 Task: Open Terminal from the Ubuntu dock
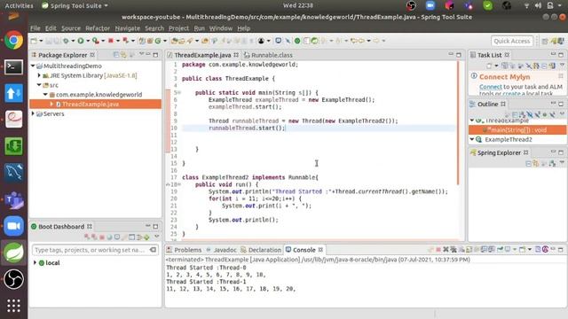pyautogui.click(x=14, y=67)
